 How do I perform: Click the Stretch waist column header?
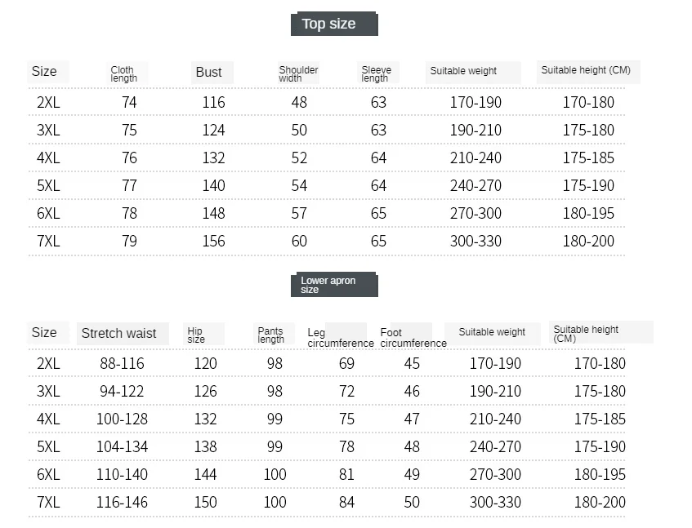[118, 333]
